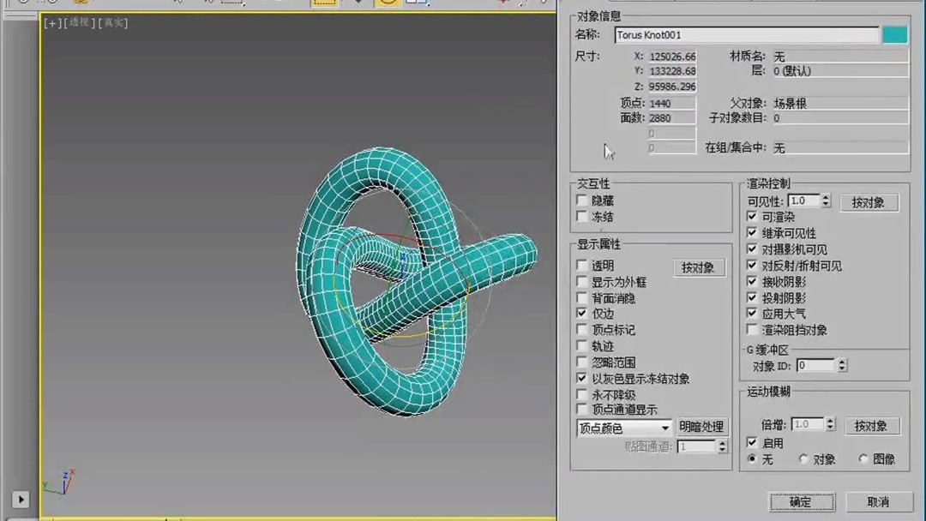This screenshot has height=521, width=926.
Task: Open the 透视 viewport label menu
Action: pos(79,23)
